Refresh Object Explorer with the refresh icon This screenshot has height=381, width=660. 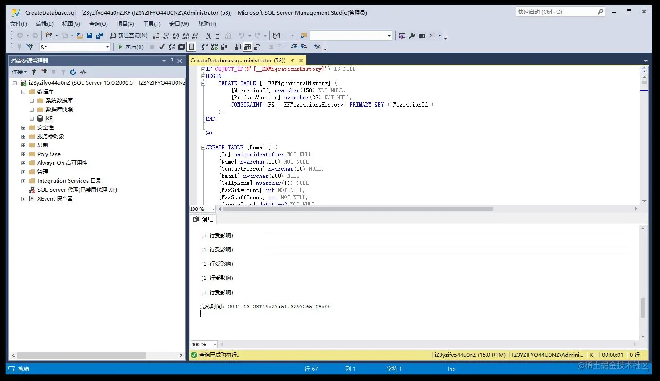point(73,72)
